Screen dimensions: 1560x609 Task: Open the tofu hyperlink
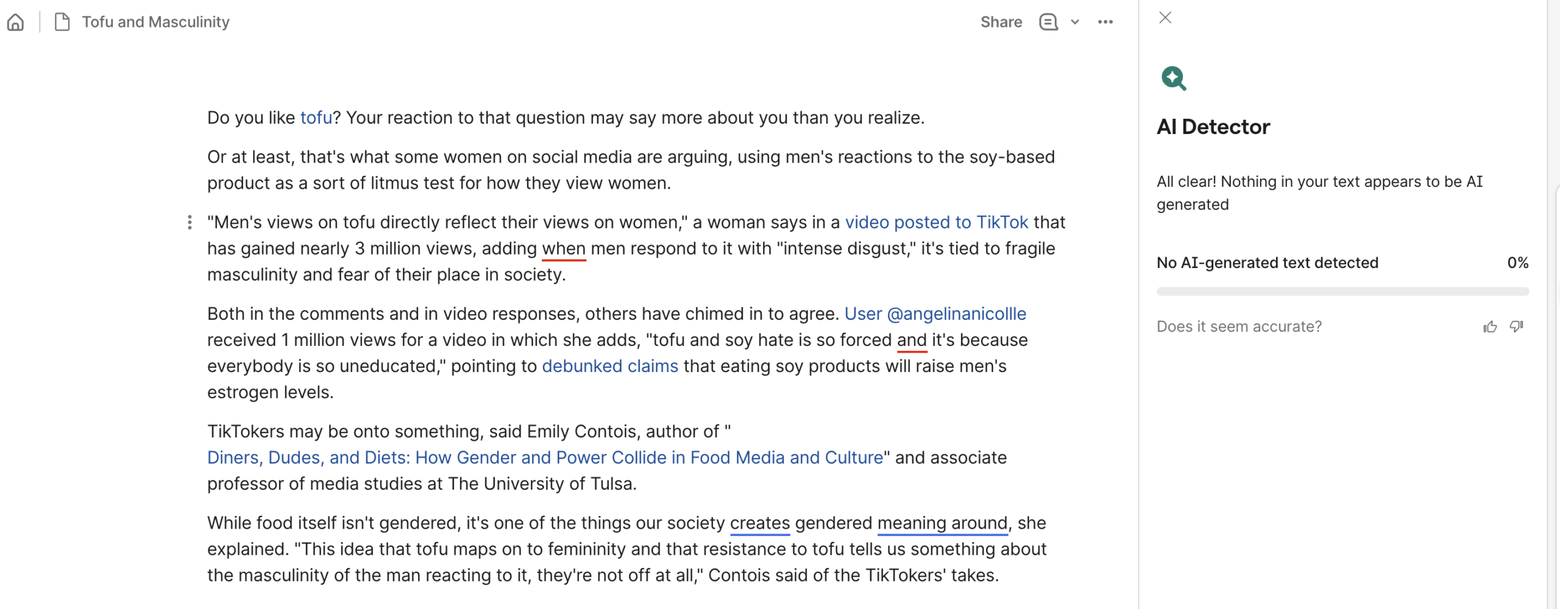point(316,118)
